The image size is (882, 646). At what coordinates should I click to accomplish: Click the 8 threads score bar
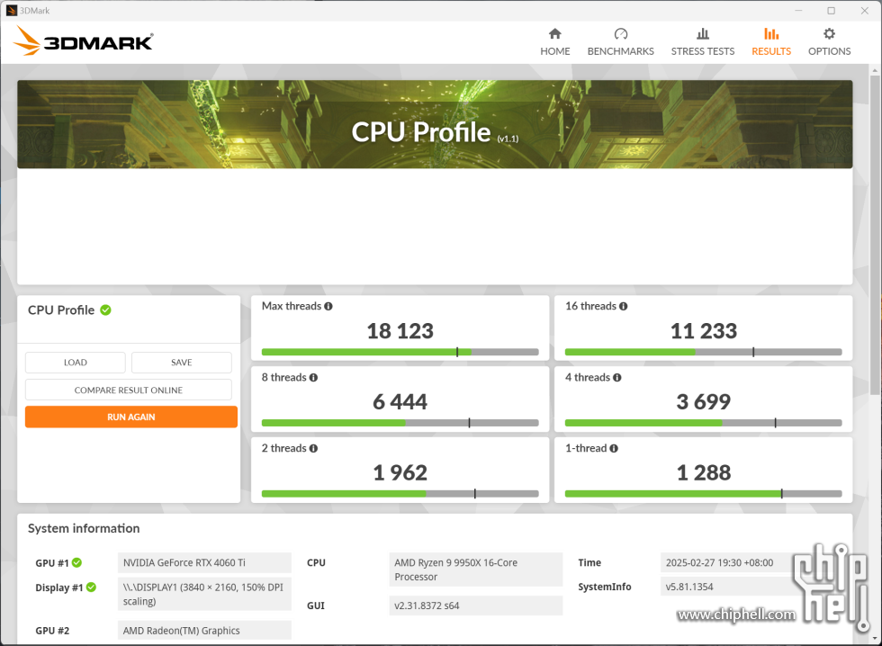click(400, 423)
